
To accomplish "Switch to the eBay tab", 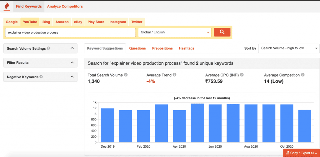I will pyautogui.click(x=78, y=22).
